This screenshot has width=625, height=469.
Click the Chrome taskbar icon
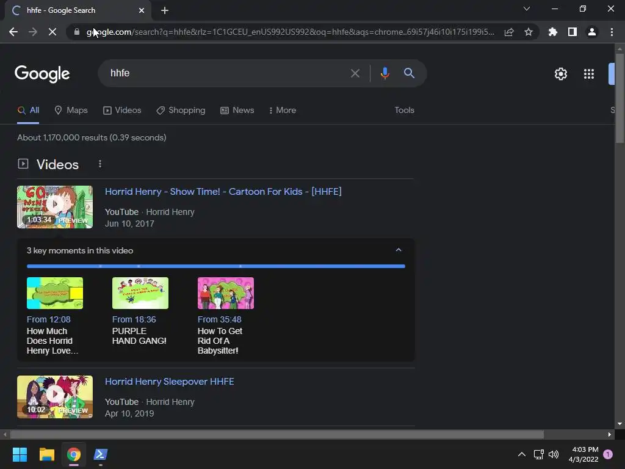click(74, 454)
